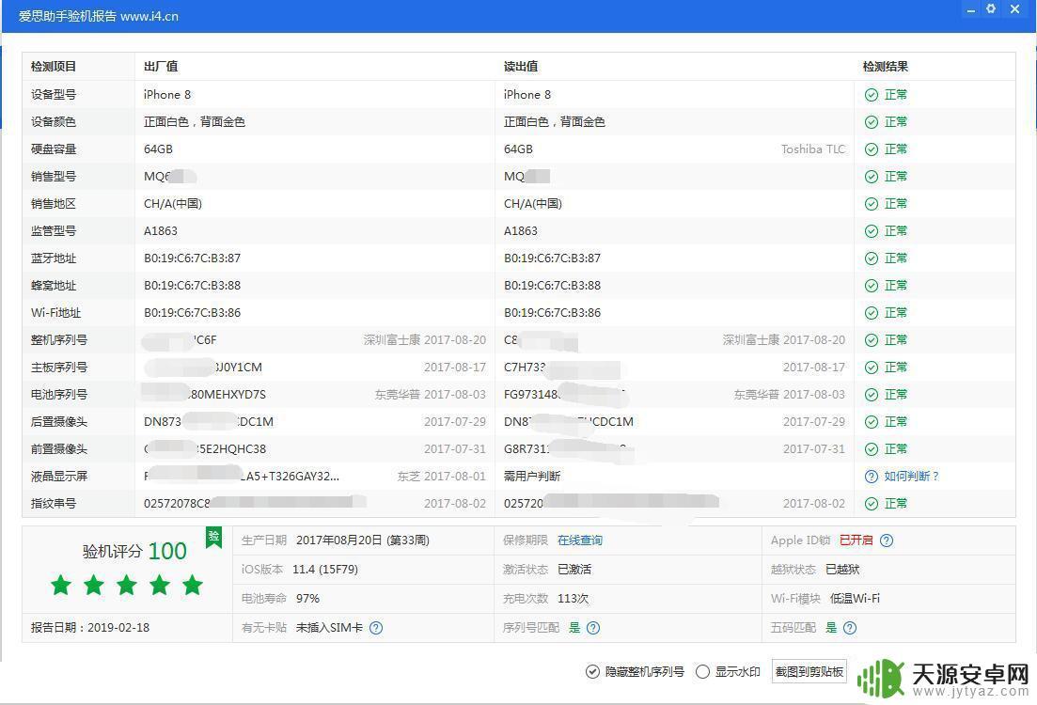Click the green check icon in 蜂窝地址 row
Image resolution: width=1037 pixels, height=705 pixels.
(x=871, y=286)
